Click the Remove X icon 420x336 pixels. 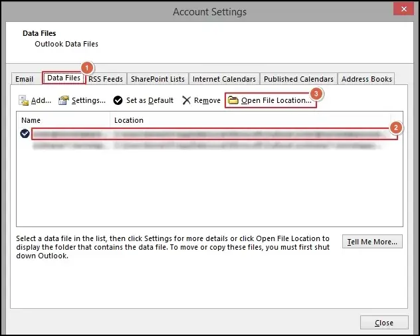click(187, 100)
